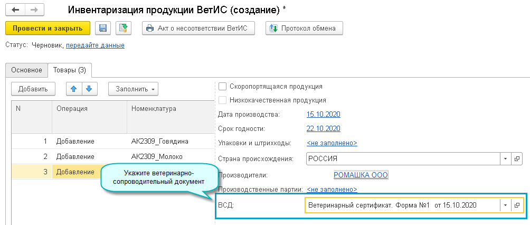The height and width of the screenshot is (225, 530).
Task: Click the Акт о несоответствии ВетИС button
Action: 198,28
